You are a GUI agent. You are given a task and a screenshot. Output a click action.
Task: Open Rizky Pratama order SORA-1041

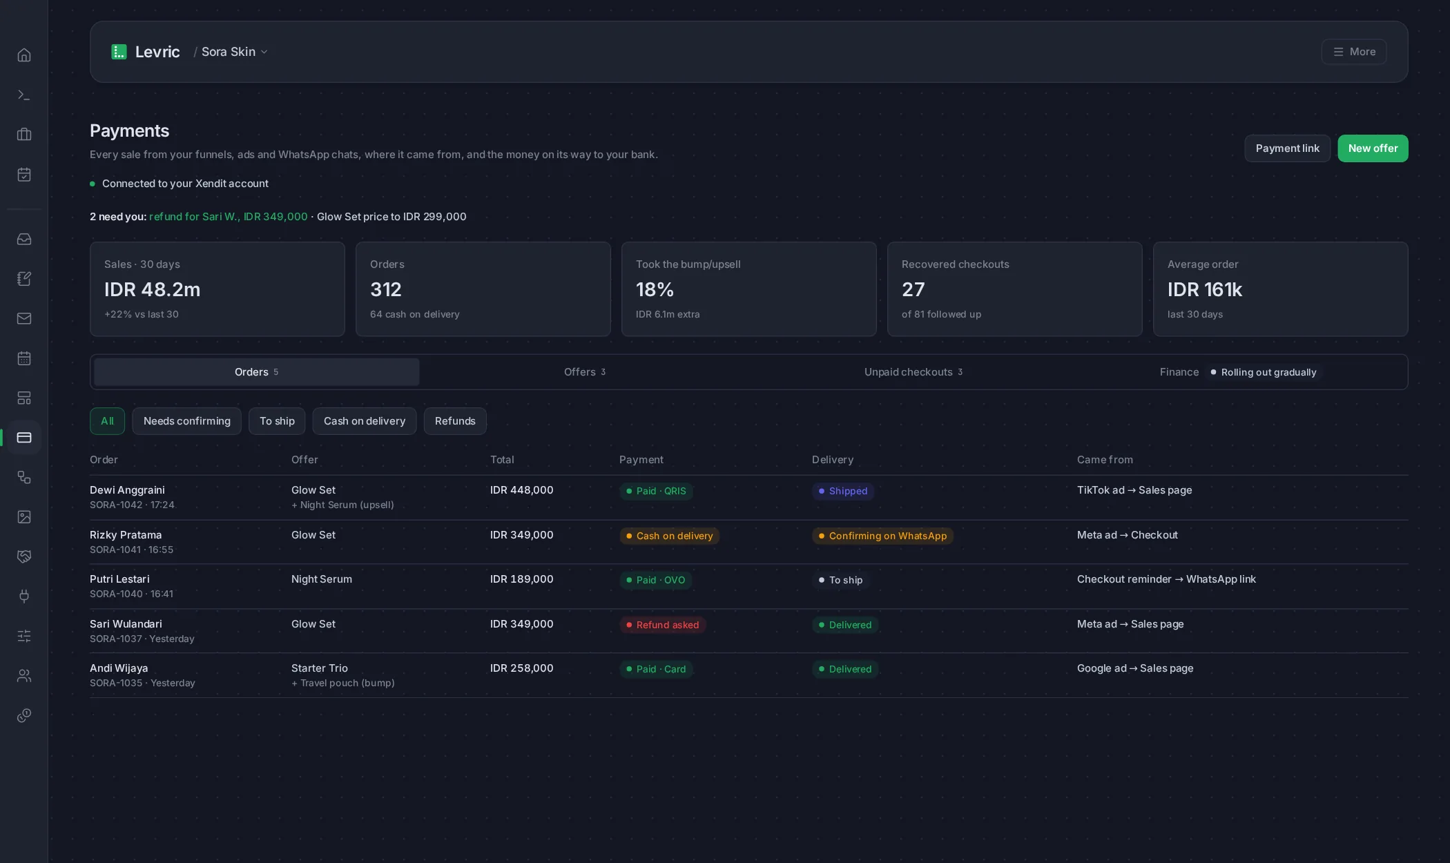(748, 542)
